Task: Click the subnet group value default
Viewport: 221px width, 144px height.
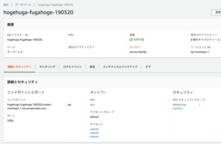Action: coord(94,117)
